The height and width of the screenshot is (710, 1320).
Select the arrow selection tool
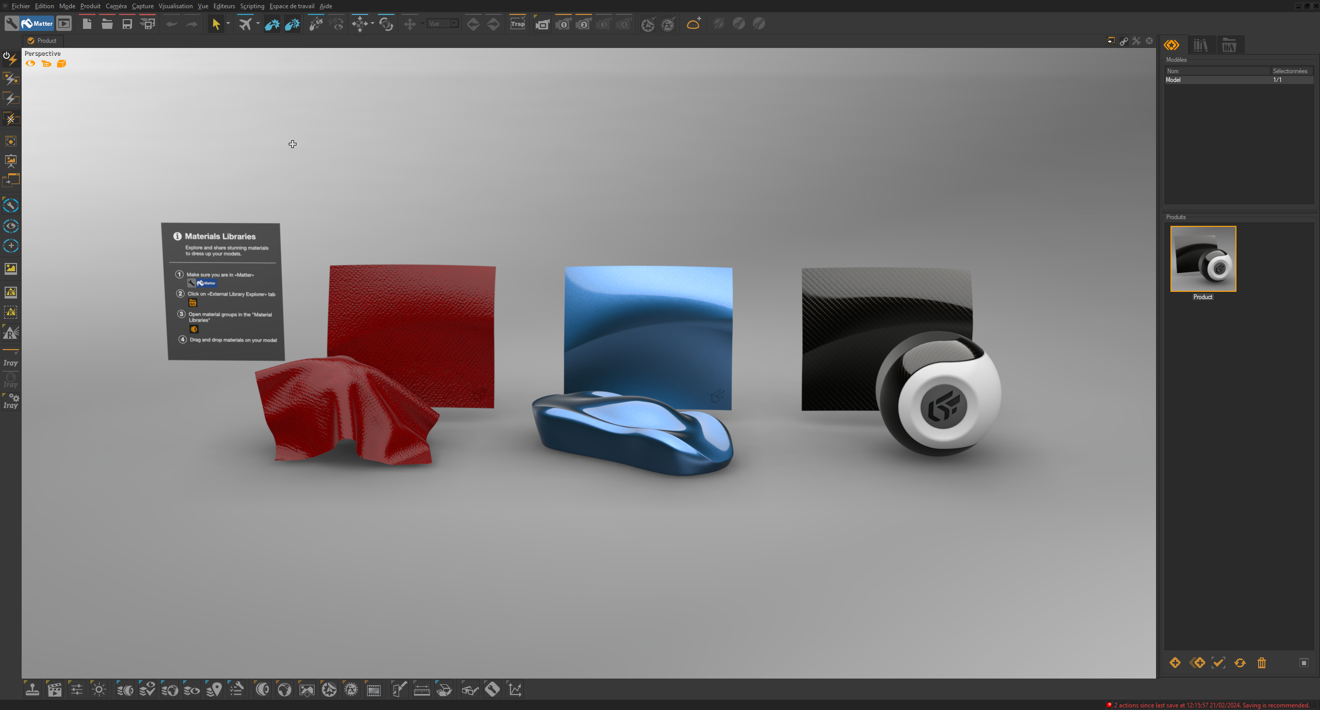coord(216,23)
